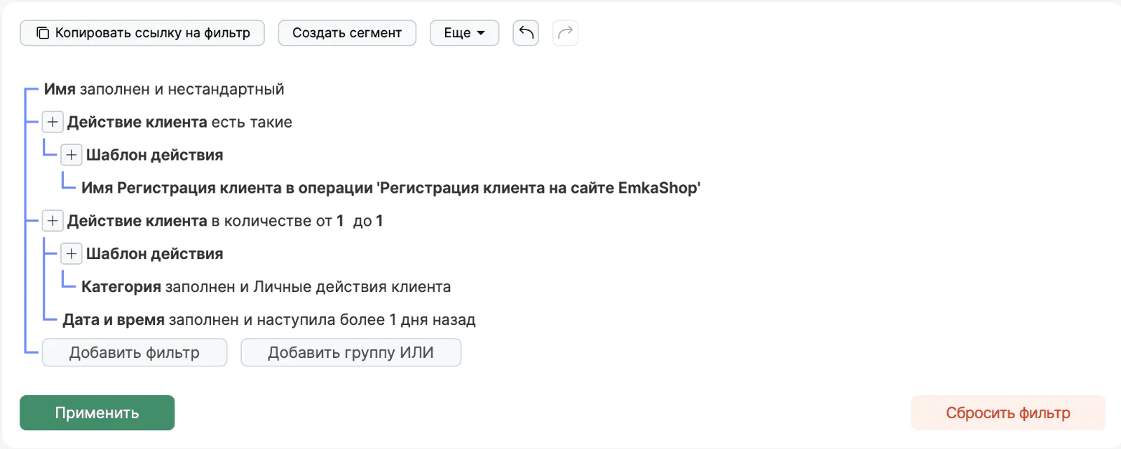Click the undo arrow icon
The height and width of the screenshot is (449, 1121).
pos(525,32)
